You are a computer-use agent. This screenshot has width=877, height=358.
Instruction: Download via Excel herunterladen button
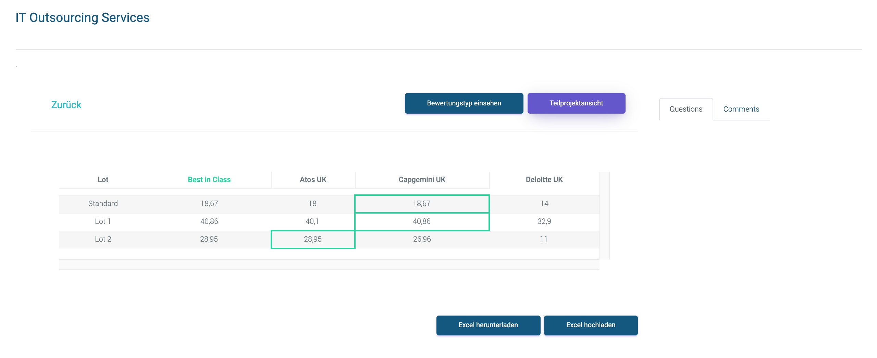point(488,325)
